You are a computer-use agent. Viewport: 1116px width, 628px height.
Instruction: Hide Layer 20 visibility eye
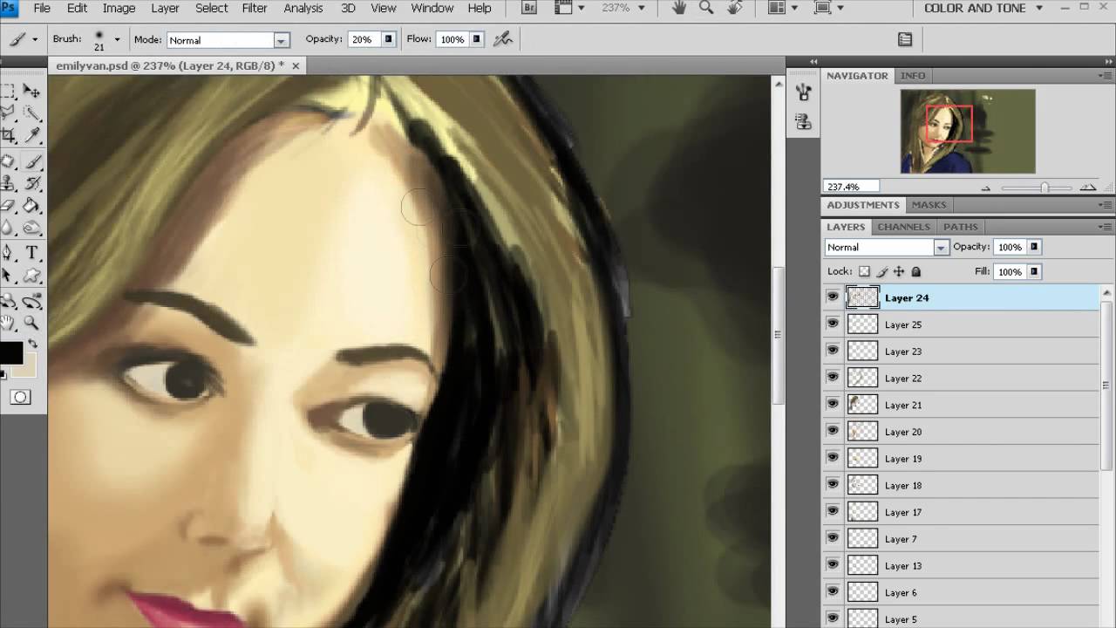(833, 432)
